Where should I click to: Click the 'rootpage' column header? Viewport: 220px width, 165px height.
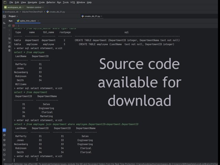65,32
